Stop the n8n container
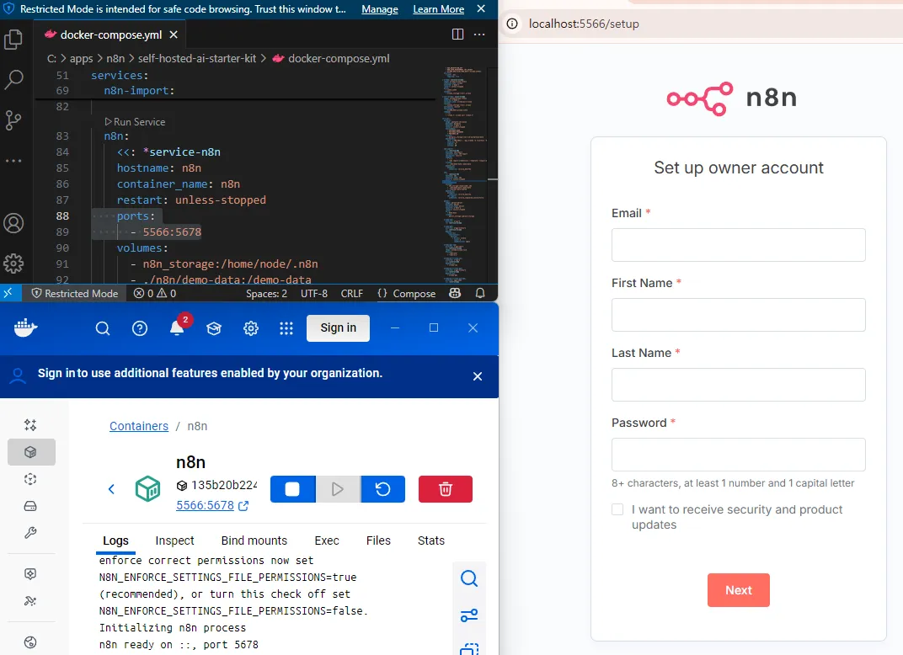 click(292, 489)
